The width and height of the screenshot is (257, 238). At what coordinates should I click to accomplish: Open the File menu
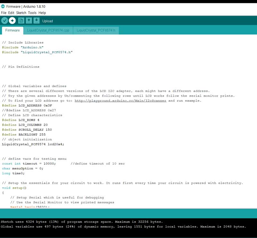point(4,13)
